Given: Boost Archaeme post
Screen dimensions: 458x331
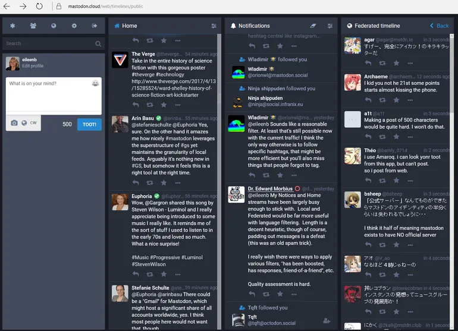Looking at the screenshot, I should [382, 100].
